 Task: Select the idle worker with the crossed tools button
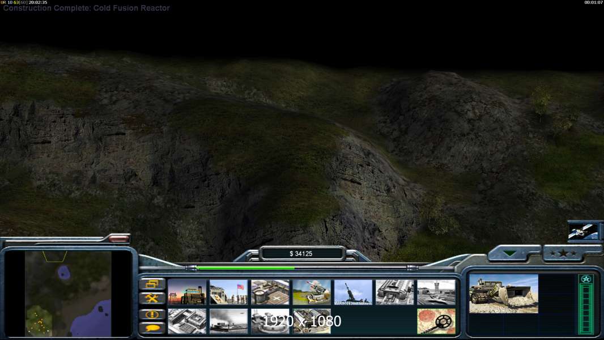(152, 298)
